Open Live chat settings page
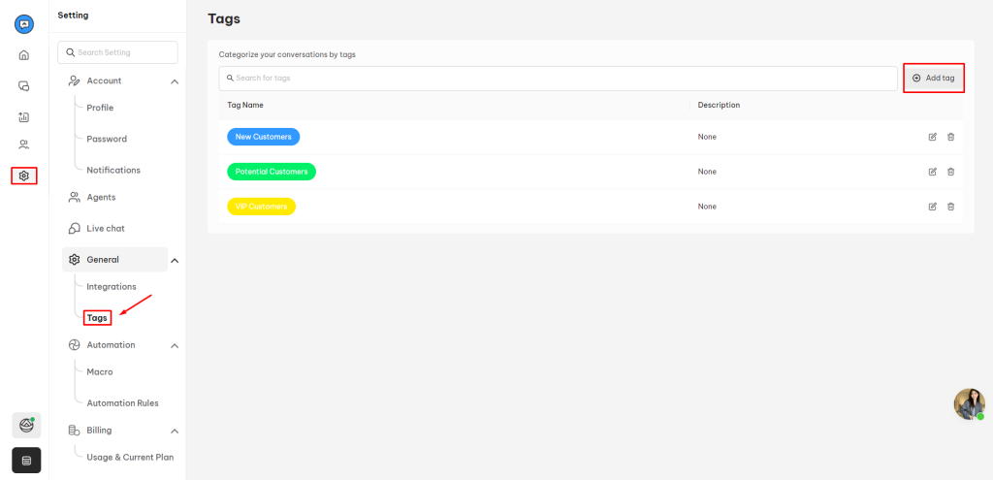The image size is (993, 480). pyautogui.click(x=106, y=228)
